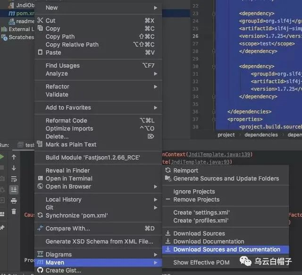Click the Open in Browser globe icon
The height and width of the screenshot is (275, 302).
click(40, 186)
